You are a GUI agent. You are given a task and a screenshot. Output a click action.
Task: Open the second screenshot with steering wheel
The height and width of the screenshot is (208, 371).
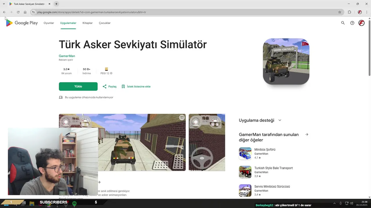(x=207, y=142)
